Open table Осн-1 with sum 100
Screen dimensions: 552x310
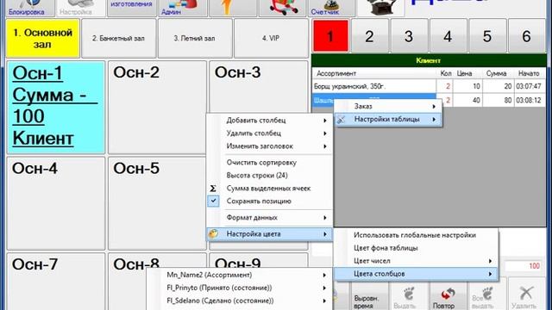point(56,107)
